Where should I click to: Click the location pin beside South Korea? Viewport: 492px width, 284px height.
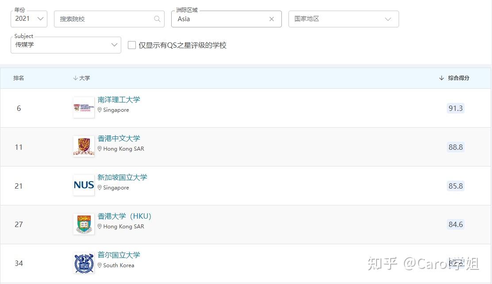[100, 265]
